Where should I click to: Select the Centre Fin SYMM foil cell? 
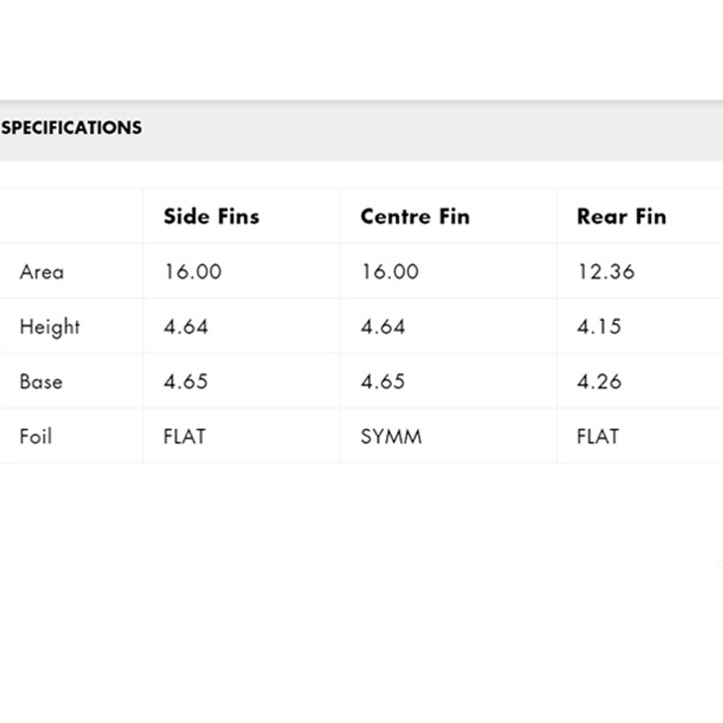391,437
